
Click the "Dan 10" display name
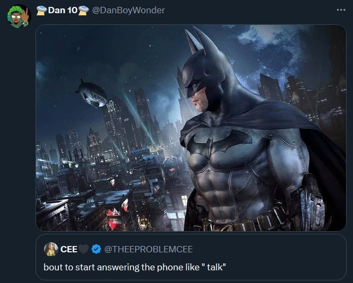click(62, 10)
